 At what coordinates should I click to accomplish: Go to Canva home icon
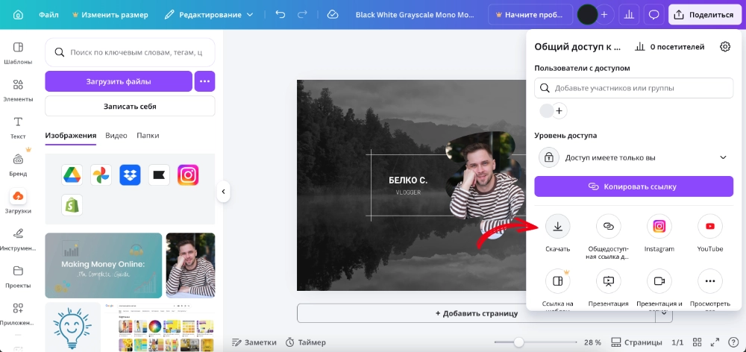(x=18, y=15)
